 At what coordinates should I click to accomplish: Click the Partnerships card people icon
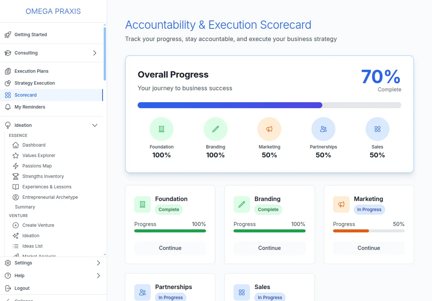click(x=143, y=292)
